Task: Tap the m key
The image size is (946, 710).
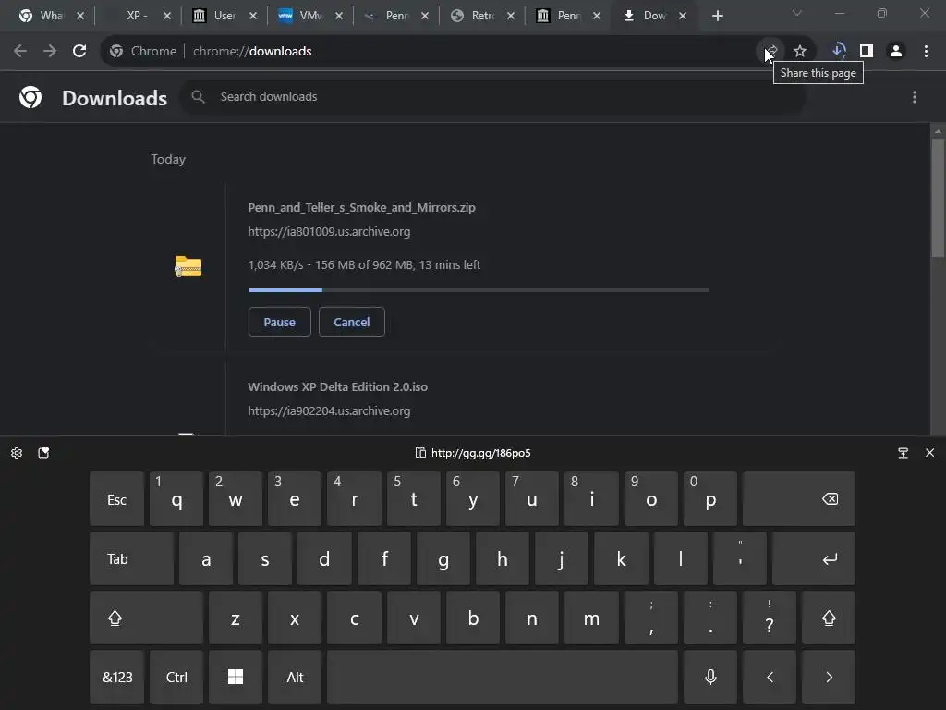Action: tap(591, 618)
